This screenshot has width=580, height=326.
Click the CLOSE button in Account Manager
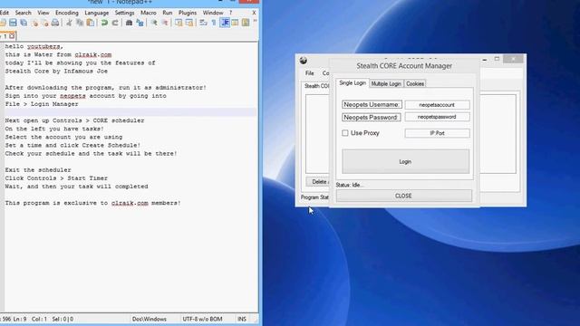(x=403, y=196)
